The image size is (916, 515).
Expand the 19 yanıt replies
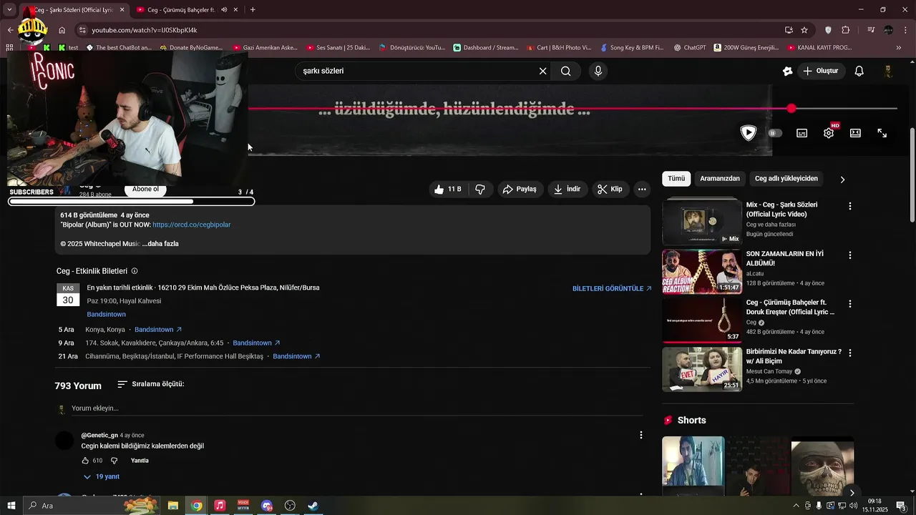[x=101, y=476]
